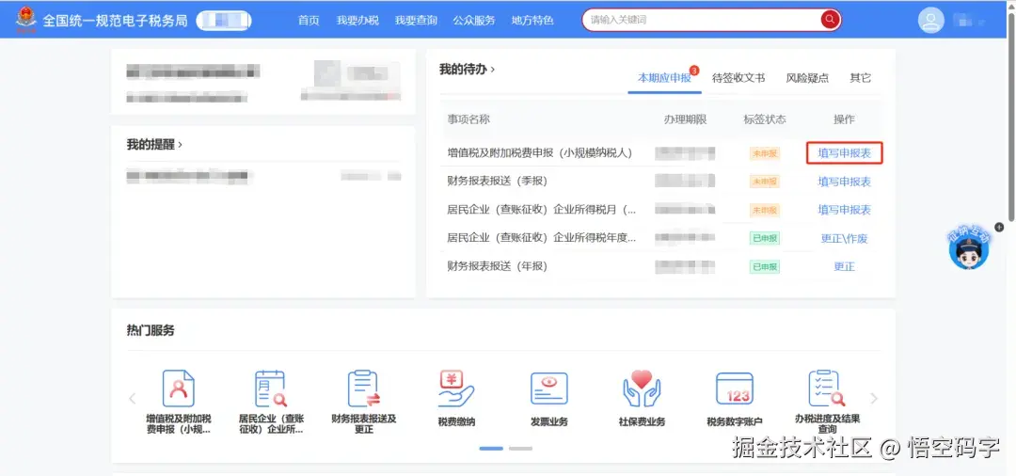This screenshot has width=1016, height=476.
Task: Go to 首页 in top navigation
Action: [309, 20]
